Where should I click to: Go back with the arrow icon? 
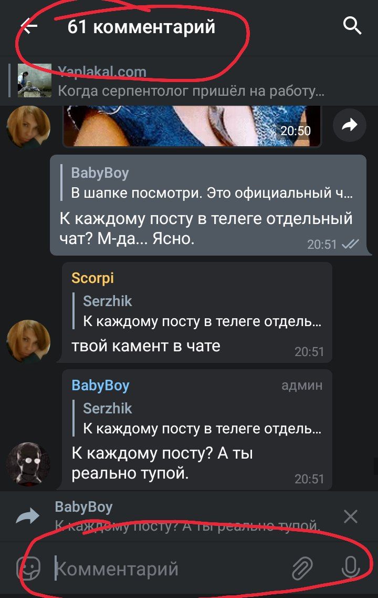[29, 26]
